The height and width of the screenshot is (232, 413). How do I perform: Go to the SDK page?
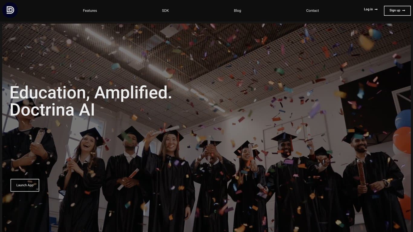[165, 11]
